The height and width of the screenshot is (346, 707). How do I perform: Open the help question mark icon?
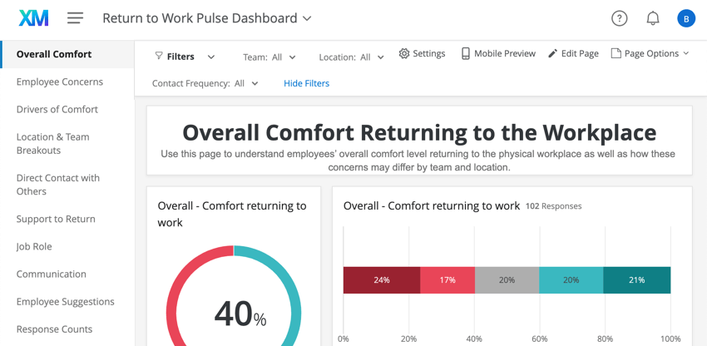click(x=619, y=18)
